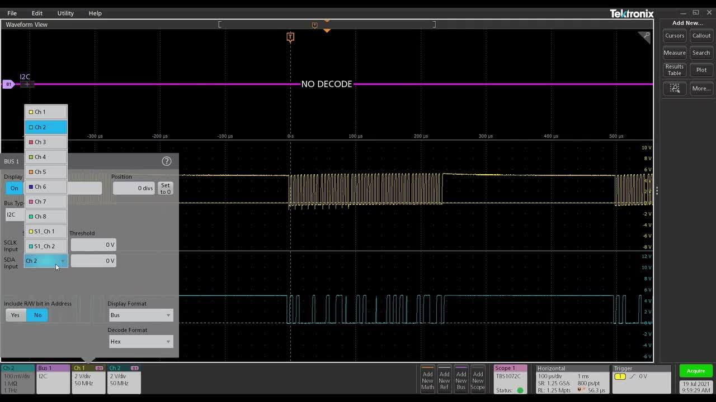Screen dimensions: 716x402
Task: Click the More... button
Action: click(x=701, y=88)
